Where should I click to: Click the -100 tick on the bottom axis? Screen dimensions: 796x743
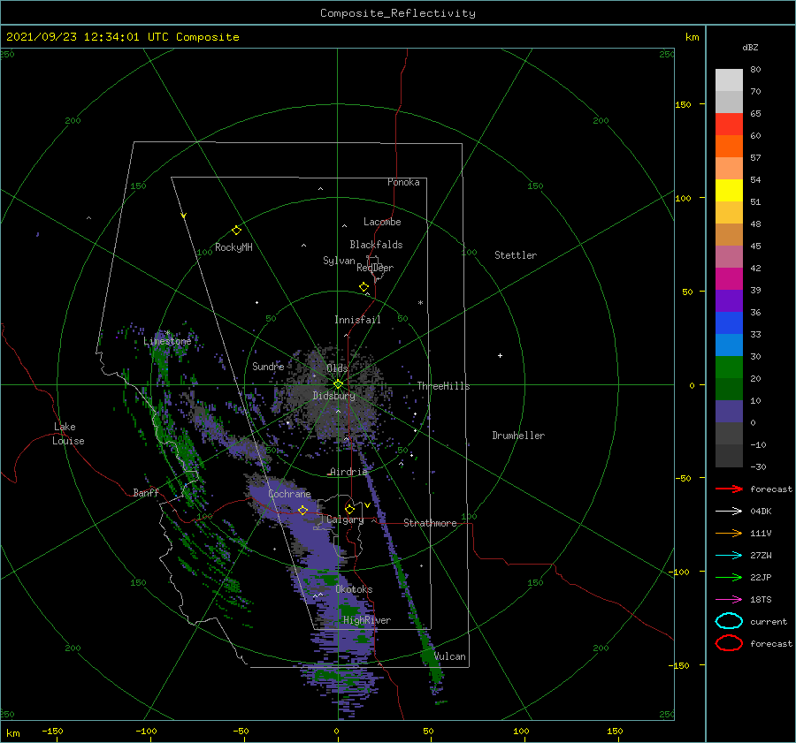pyautogui.click(x=146, y=731)
